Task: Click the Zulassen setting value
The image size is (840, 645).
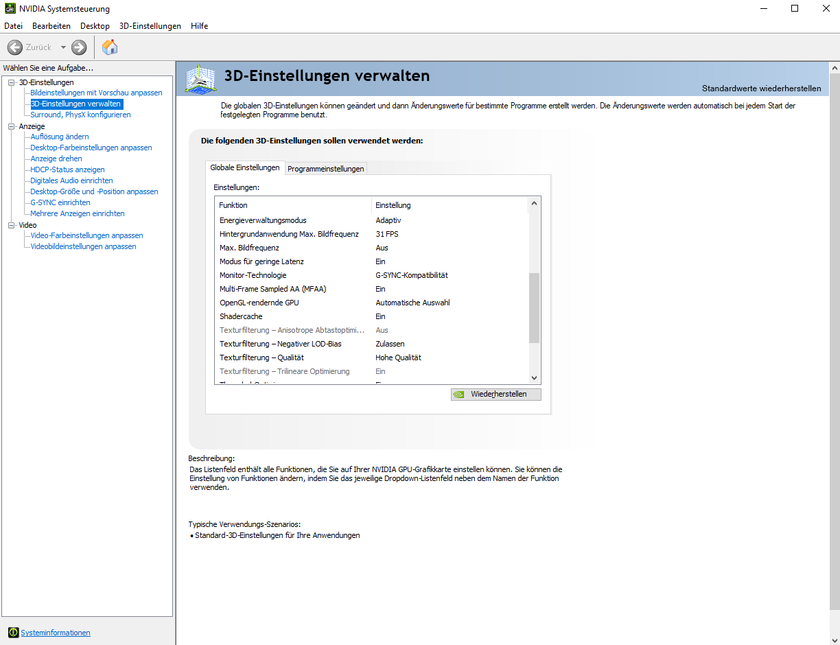Action: click(x=390, y=344)
